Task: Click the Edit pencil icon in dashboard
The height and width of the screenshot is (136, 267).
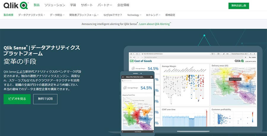Action: (224, 54)
